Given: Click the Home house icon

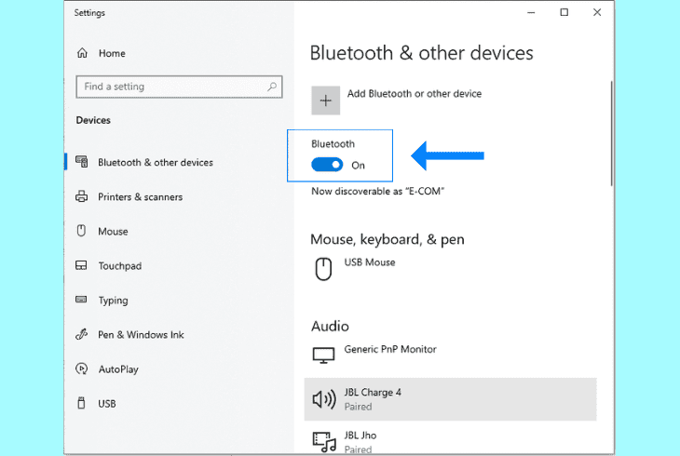Looking at the screenshot, I should point(82,53).
